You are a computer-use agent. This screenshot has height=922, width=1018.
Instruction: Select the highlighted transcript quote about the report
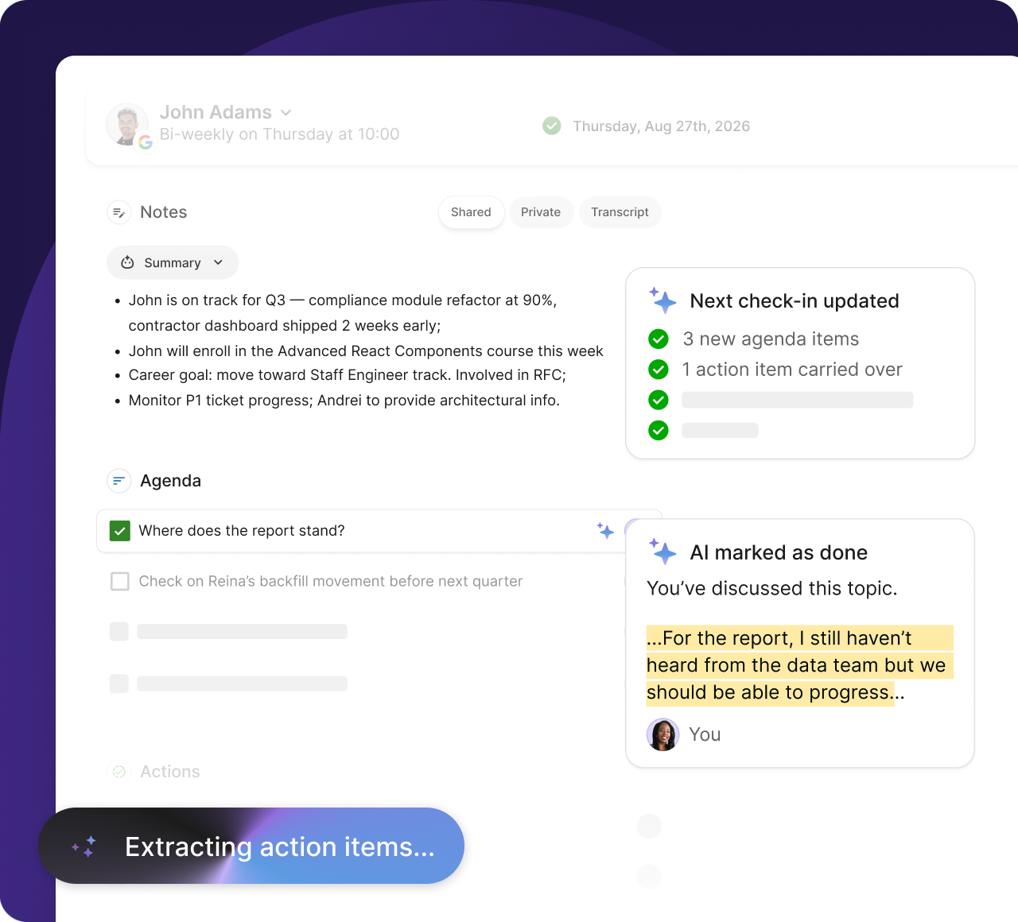(x=799, y=665)
